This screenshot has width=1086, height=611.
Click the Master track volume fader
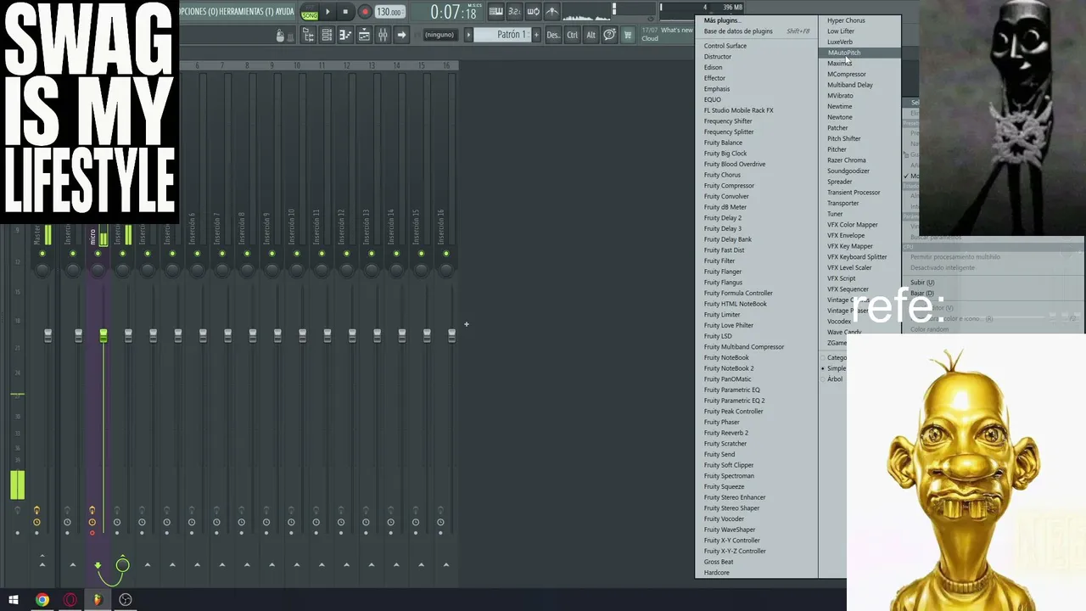[x=48, y=337]
